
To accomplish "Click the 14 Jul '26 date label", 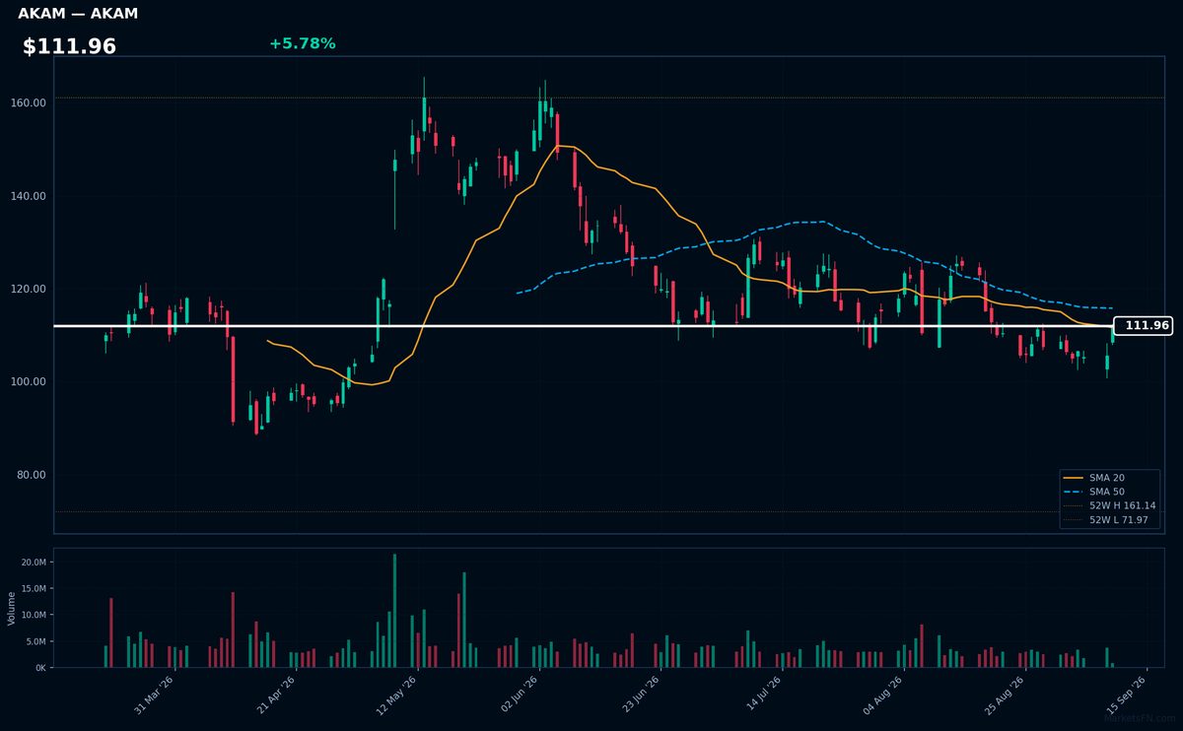I will point(762,694).
